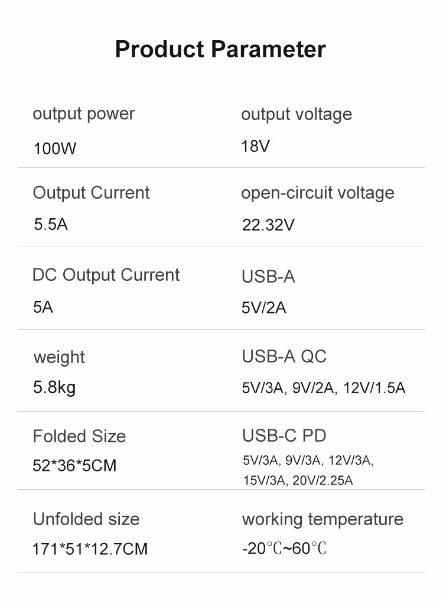This screenshot has width=443, height=605.
Task: Click the USB-A label
Action: (x=269, y=277)
